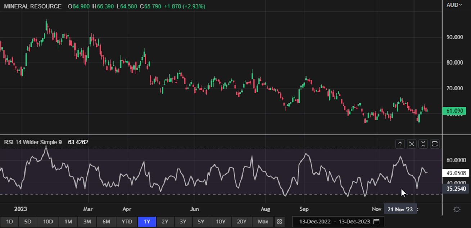Move the RSI pane up
471x228 pixels.
[x=400, y=144]
